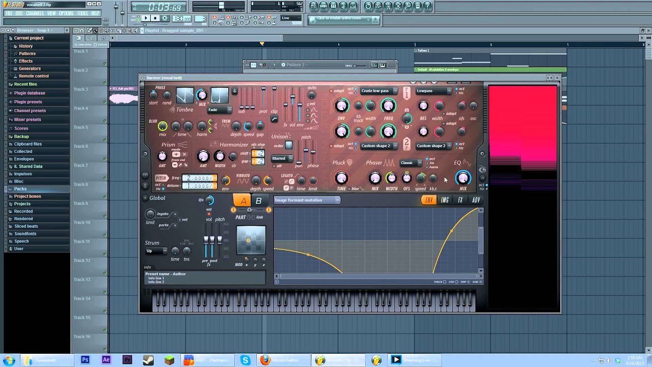The width and height of the screenshot is (652, 367).
Task: Open the Line snap dropdown in toolbar
Action: tap(292, 18)
